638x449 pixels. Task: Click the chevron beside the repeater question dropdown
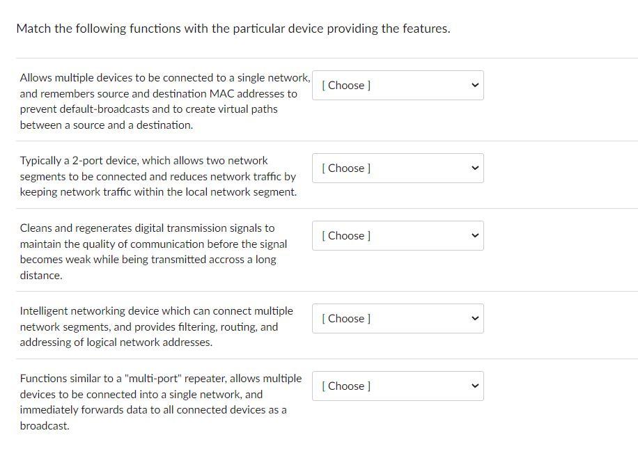click(474, 235)
